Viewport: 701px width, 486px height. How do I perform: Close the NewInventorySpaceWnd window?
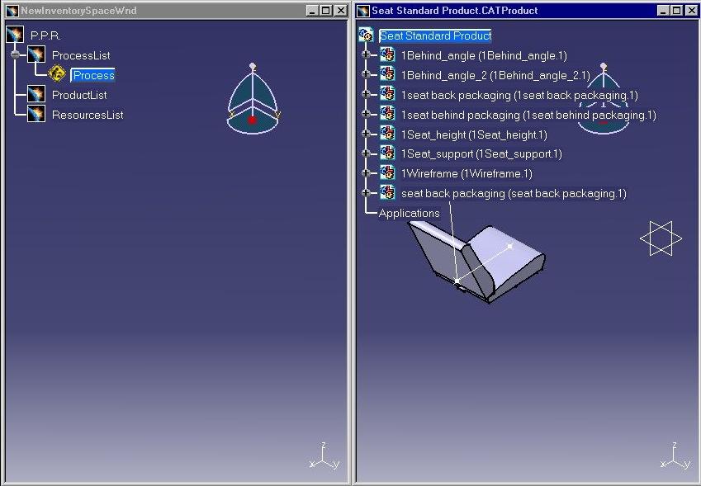[341, 10]
